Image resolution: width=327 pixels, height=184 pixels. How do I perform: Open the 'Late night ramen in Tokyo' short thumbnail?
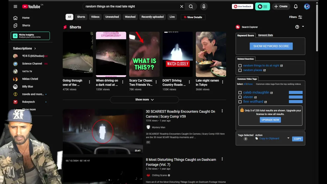pos(211,54)
